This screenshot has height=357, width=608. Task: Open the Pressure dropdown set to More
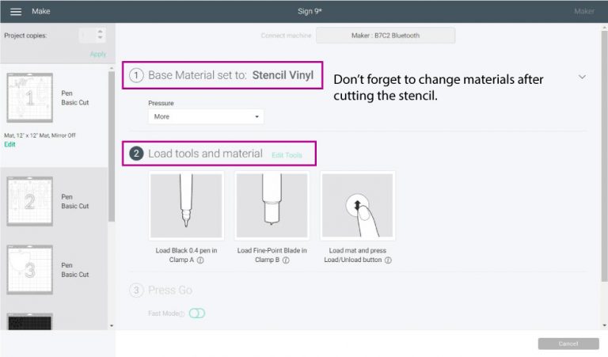206,116
